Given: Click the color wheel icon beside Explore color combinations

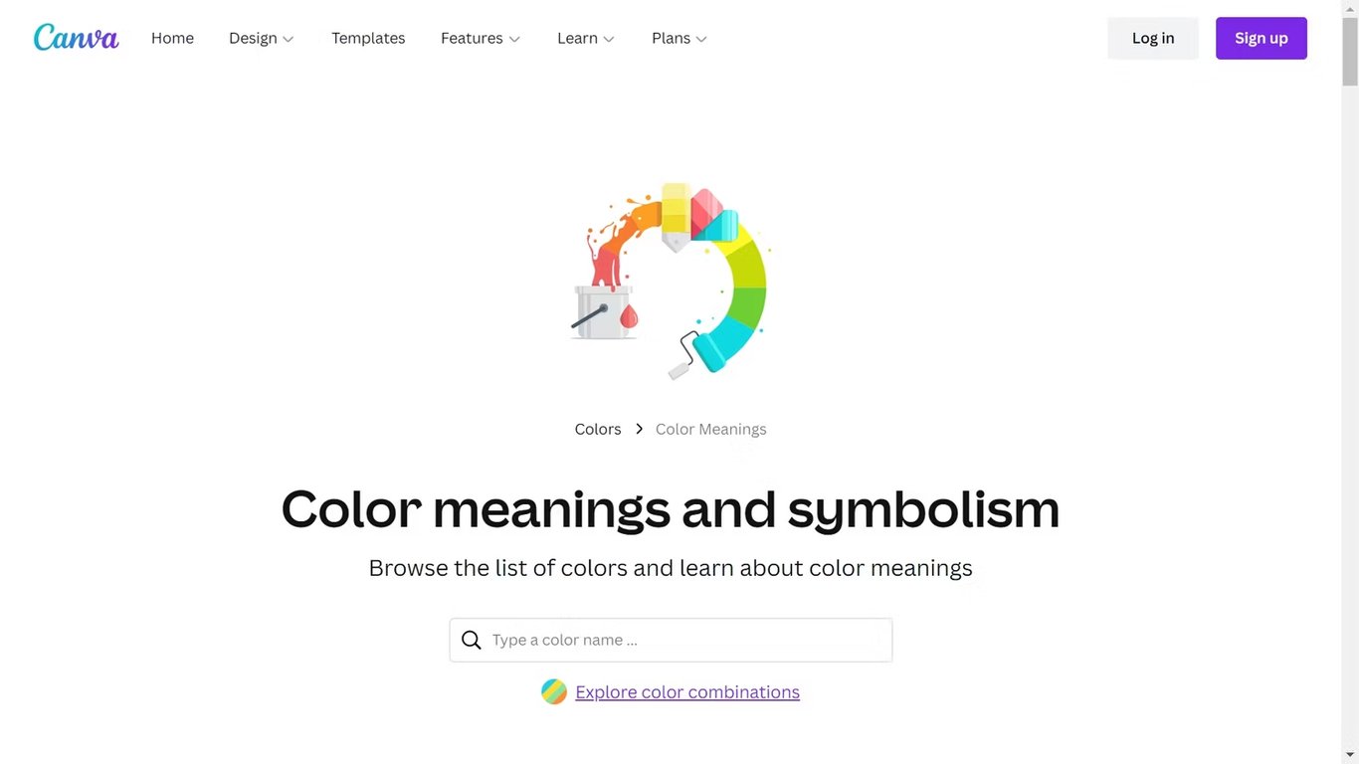Looking at the screenshot, I should tap(554, 690).
